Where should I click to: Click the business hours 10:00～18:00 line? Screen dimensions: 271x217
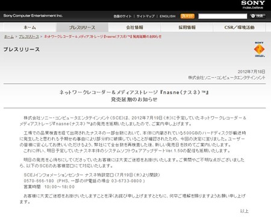pyautogui.click(x=49, y=187)
